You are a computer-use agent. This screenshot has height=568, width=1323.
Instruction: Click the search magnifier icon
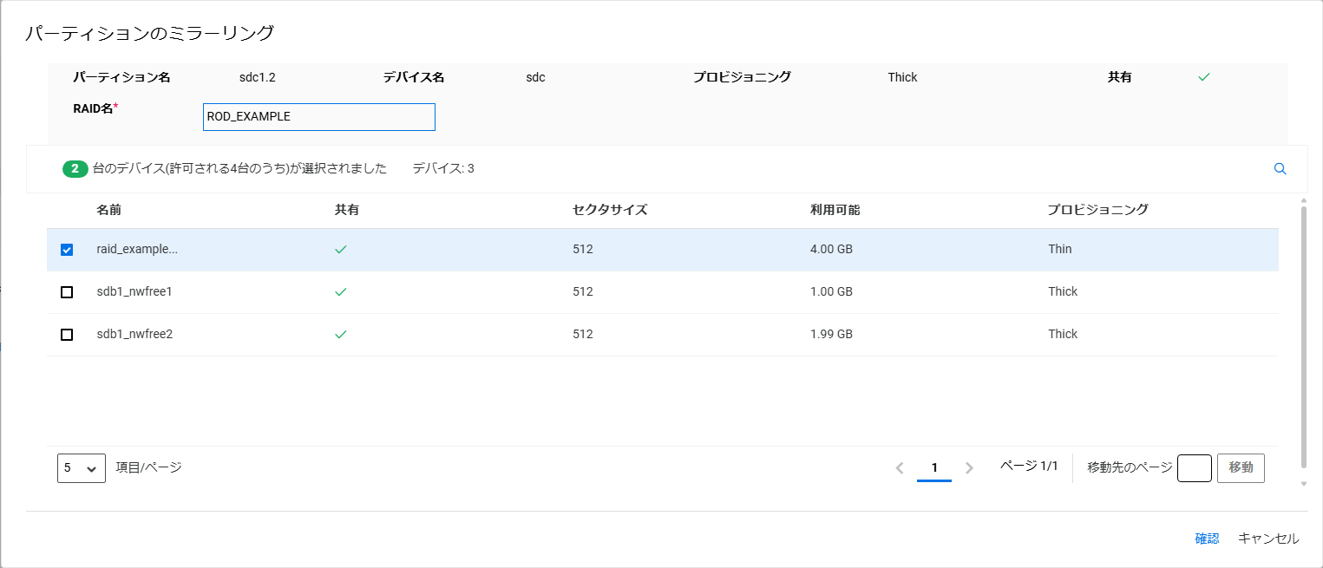[1280, 169]
